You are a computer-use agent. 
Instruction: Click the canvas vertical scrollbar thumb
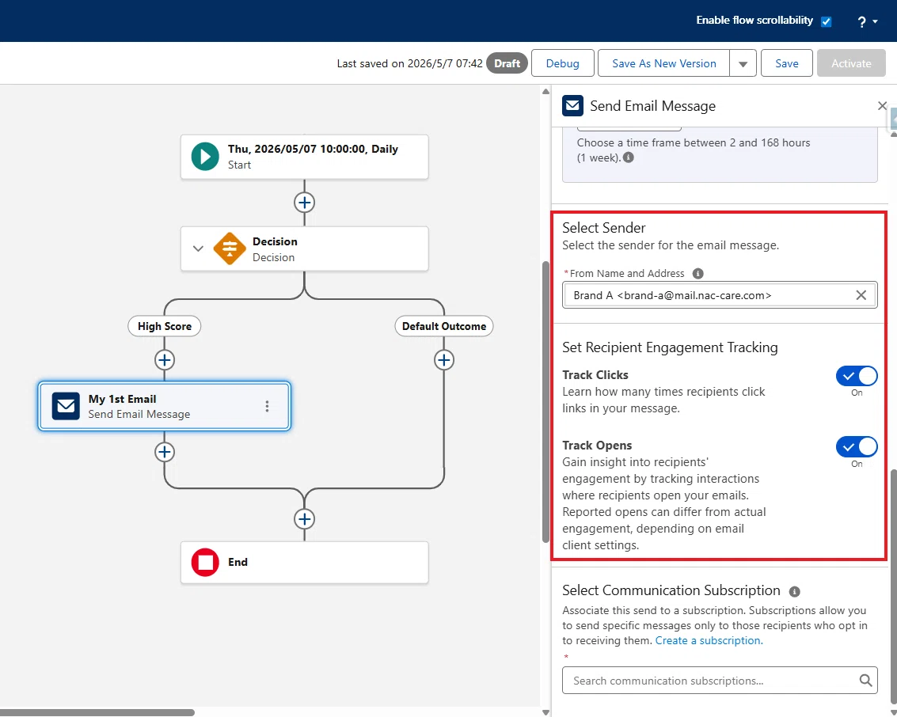click(x=545, y=402)
